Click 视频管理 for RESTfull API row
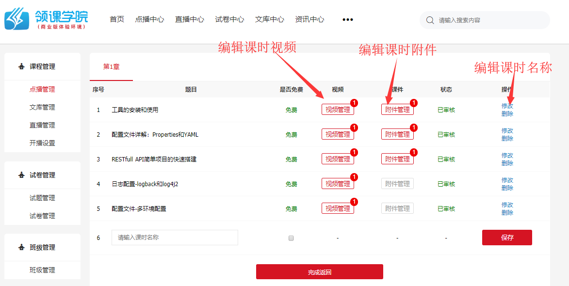 tap(338, 159)
